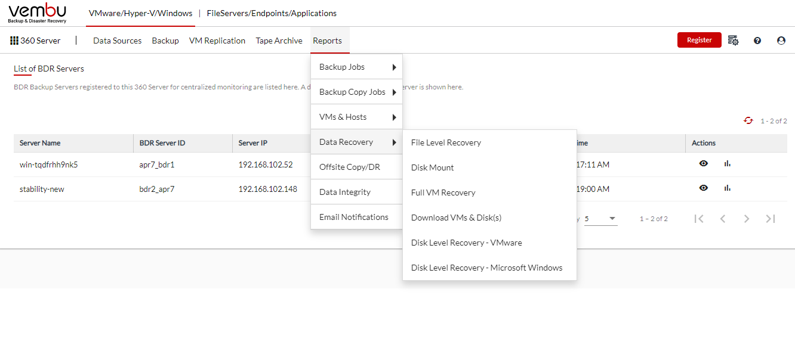This screenshot has height=360, width=795.
Task: Open server settings list icon beside Register
Action: pos(734,41)
